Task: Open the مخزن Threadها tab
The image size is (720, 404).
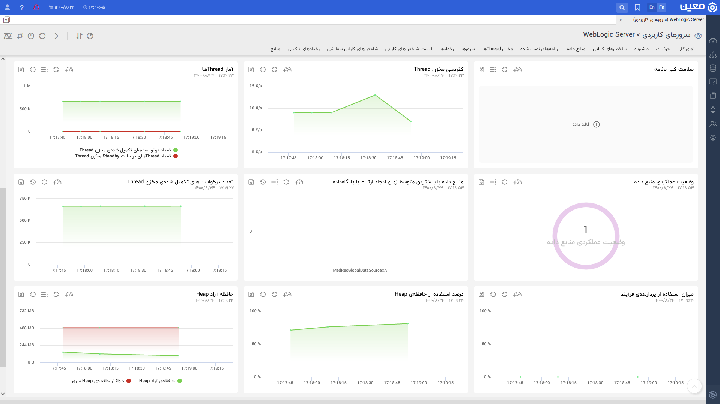Action: click(498, 49)
